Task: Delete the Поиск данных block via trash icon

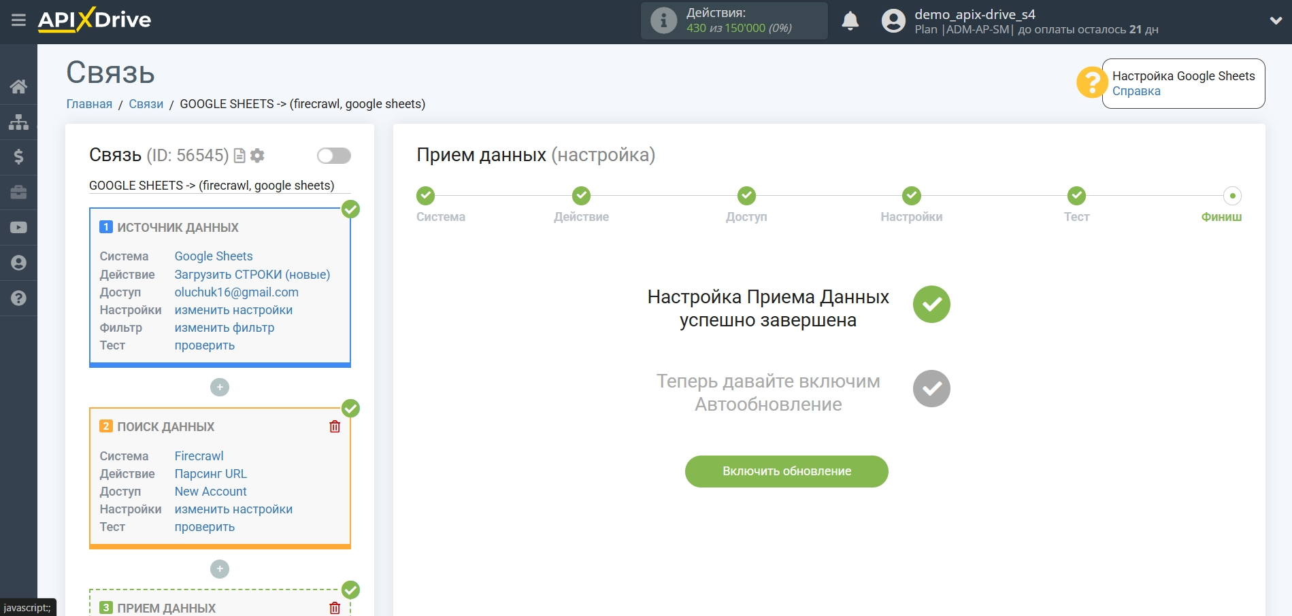Action: click(x=335, y=426)
